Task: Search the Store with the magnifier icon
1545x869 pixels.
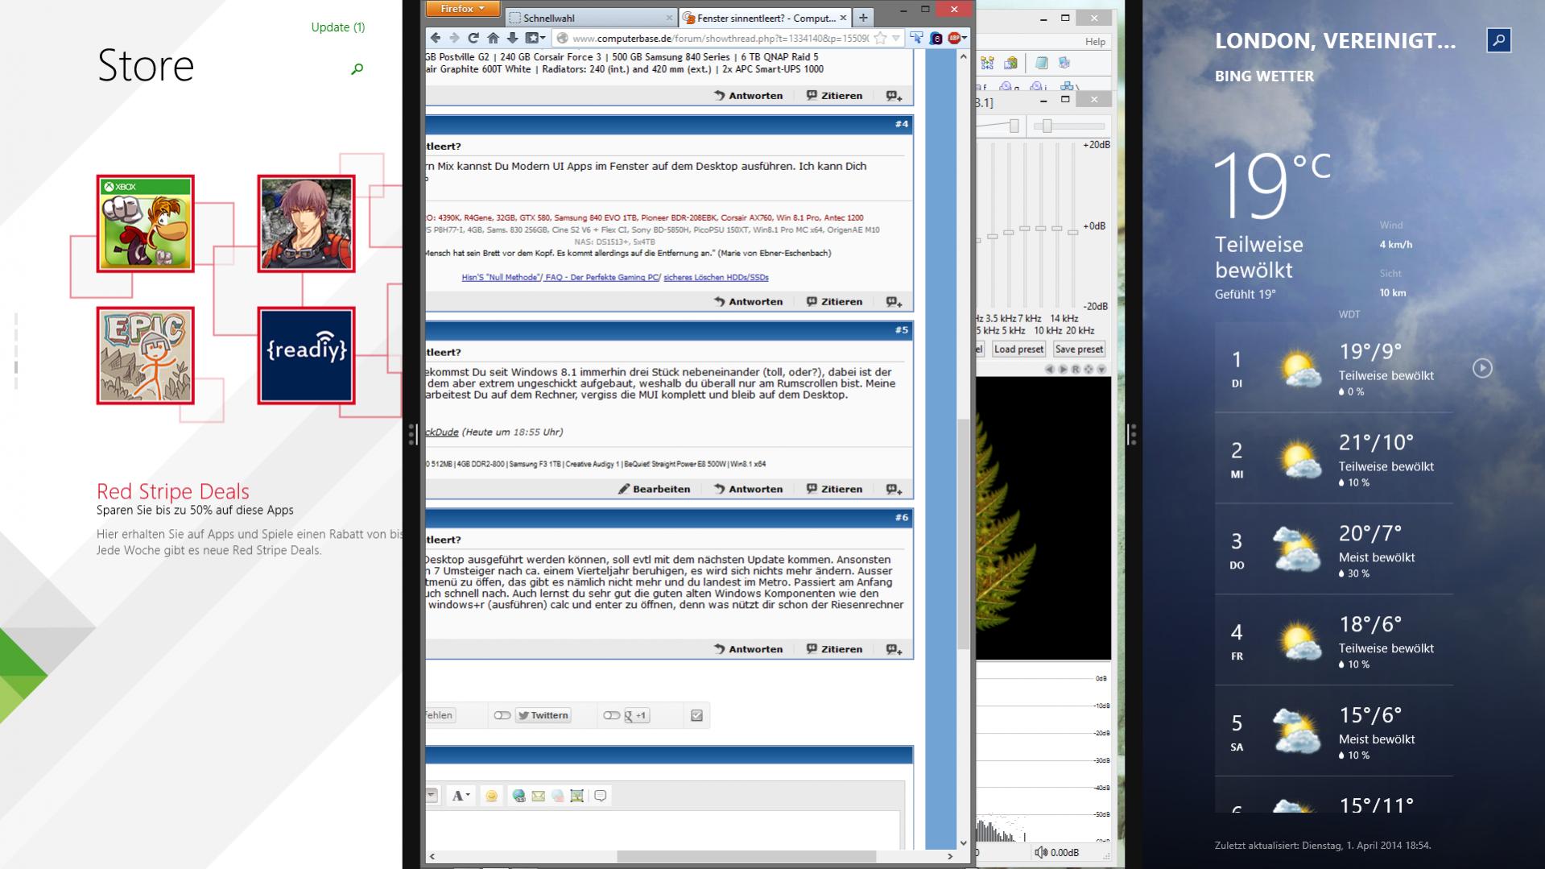Action: click(357, 69)
